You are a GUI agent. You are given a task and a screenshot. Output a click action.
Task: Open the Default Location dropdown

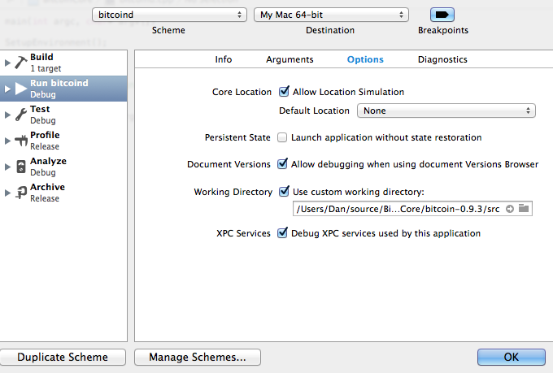(x=446, y=111)
